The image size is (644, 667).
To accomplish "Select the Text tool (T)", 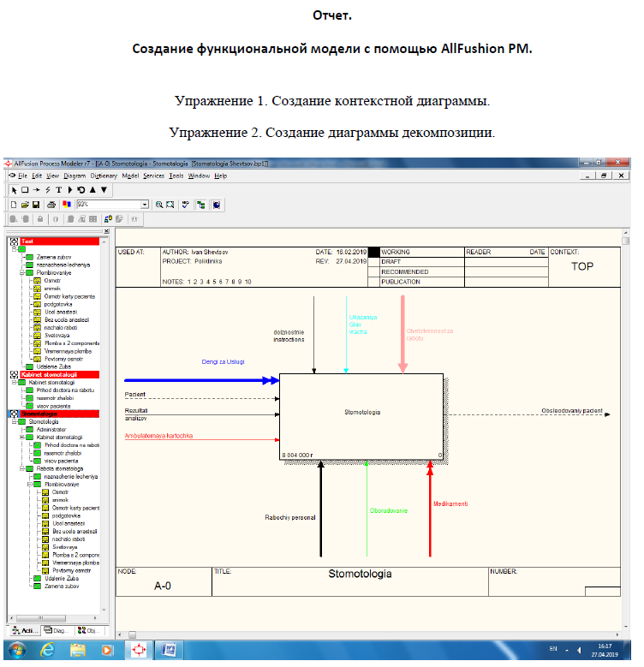I will [59, 190].
